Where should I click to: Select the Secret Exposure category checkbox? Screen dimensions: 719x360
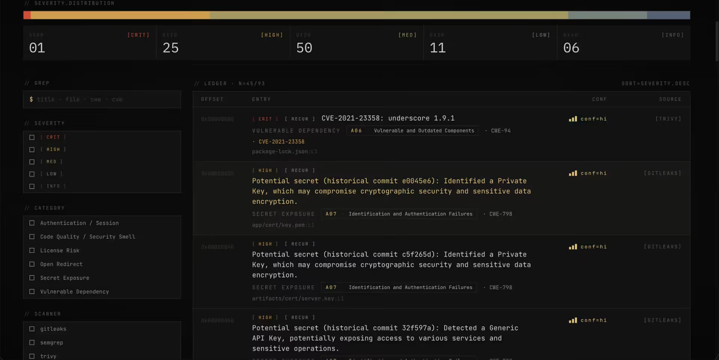pyautogui.click(x=32, y=278)
